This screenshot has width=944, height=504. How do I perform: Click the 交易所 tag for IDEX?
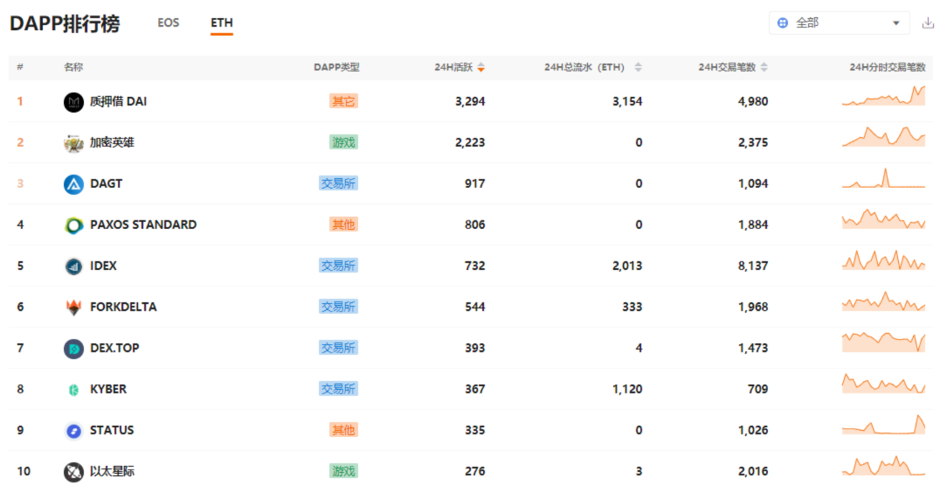pos(338,266)
